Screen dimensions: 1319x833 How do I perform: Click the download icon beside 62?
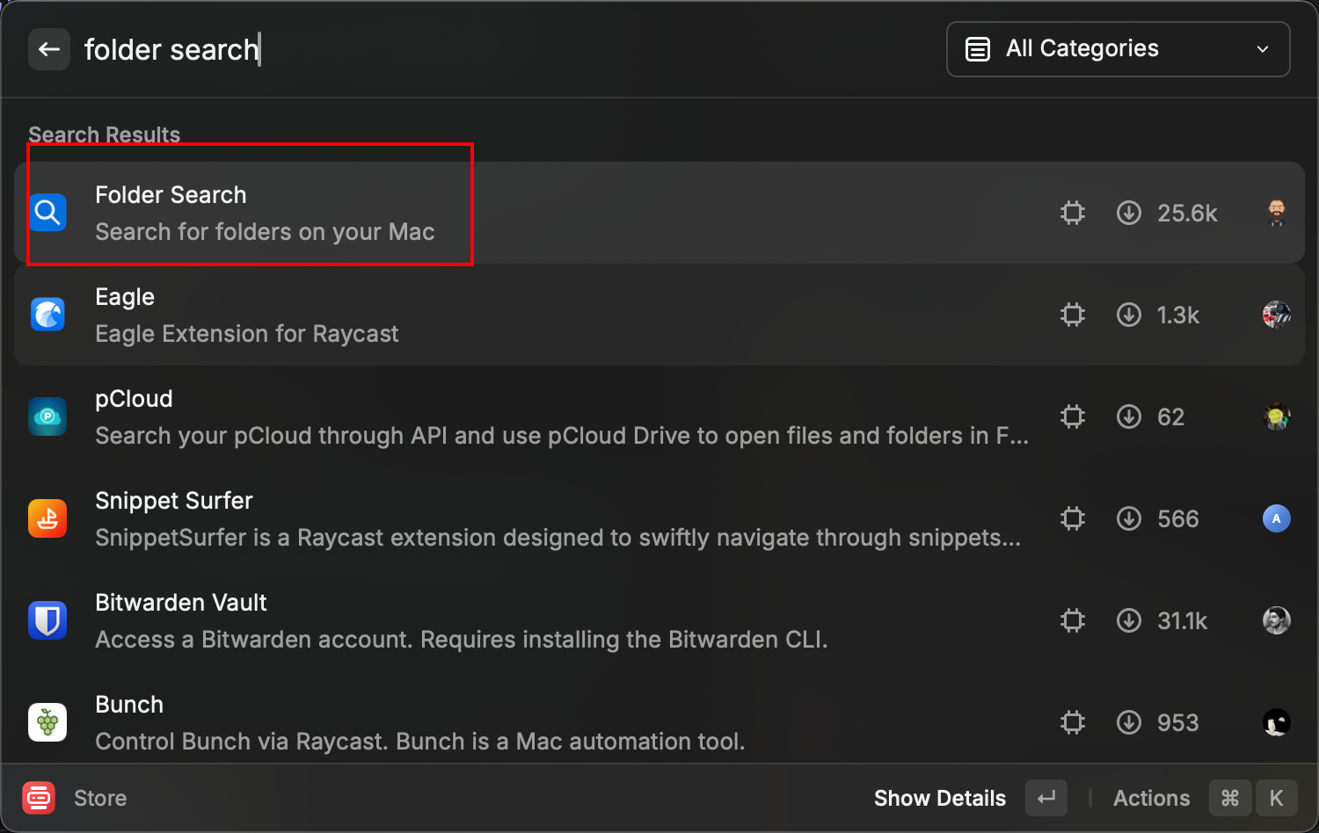click(1129, 416)
